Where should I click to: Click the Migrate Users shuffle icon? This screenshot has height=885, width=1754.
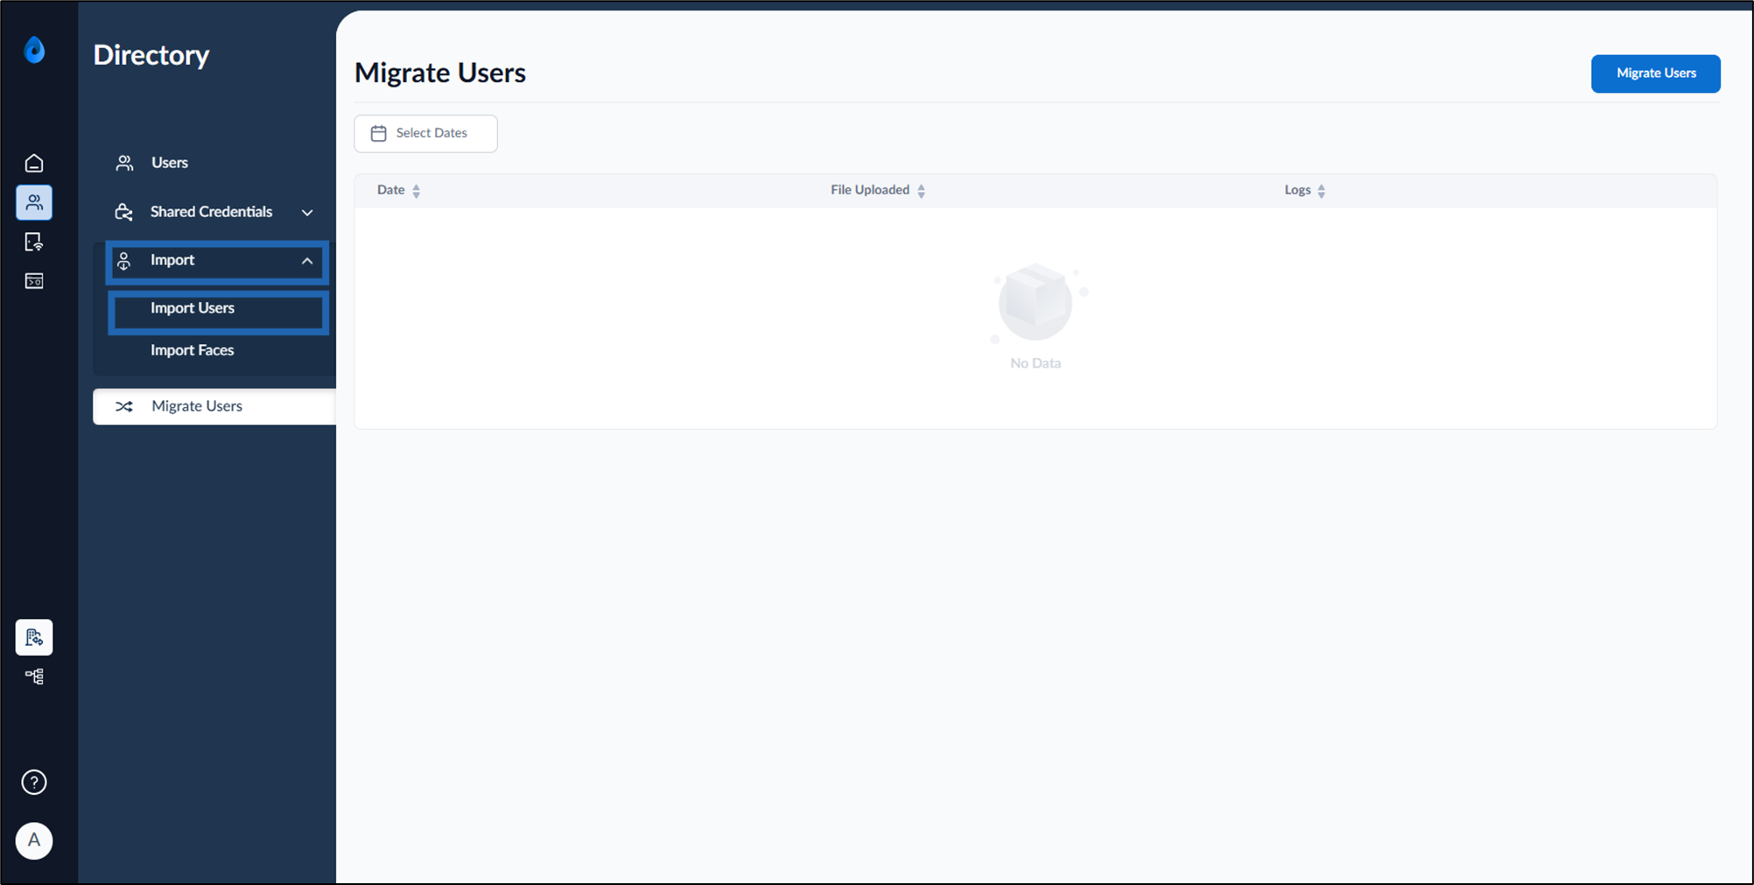124,406
